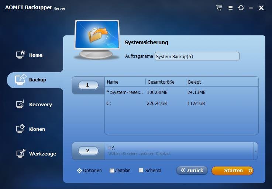Click the Werkzeuge wrench icon
Image resolution: width=272 pixels, height=189 pixels.
[x=21, y=153]
